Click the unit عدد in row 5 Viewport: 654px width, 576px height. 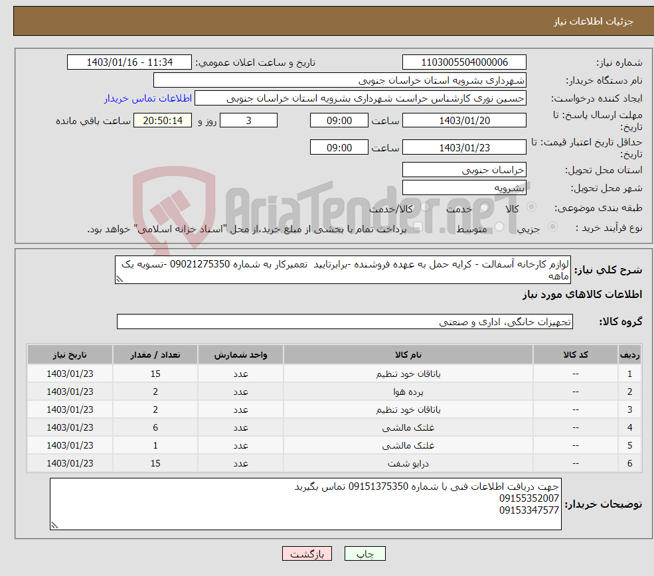tap(240, 445)
